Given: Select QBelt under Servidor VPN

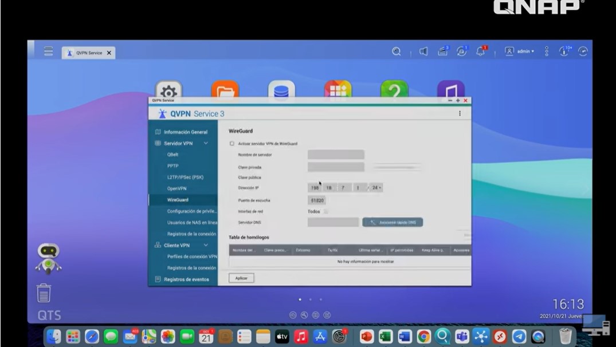Looking at the screenshot, I should click(x=172, y=155).
